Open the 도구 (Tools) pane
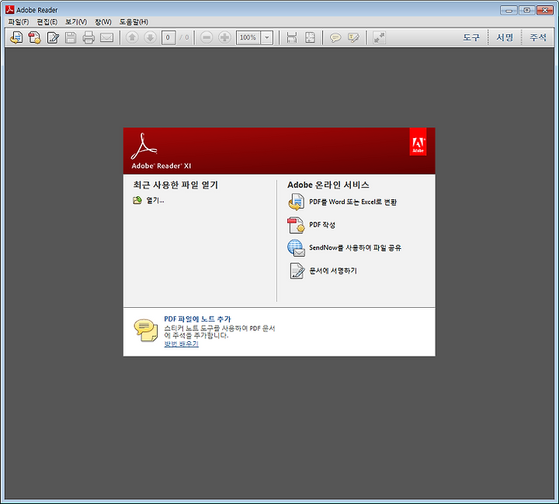This screenshot has width=559, height=504. (x=471, y=37)
